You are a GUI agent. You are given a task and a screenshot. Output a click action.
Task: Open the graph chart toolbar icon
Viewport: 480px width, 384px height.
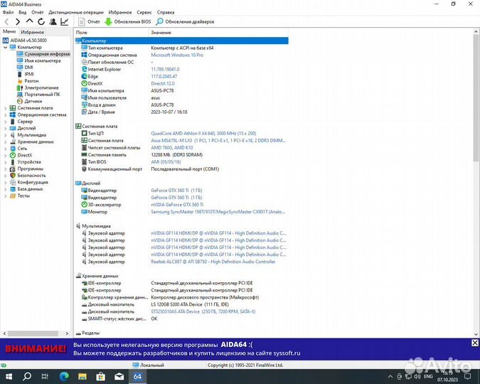[65, 21]
